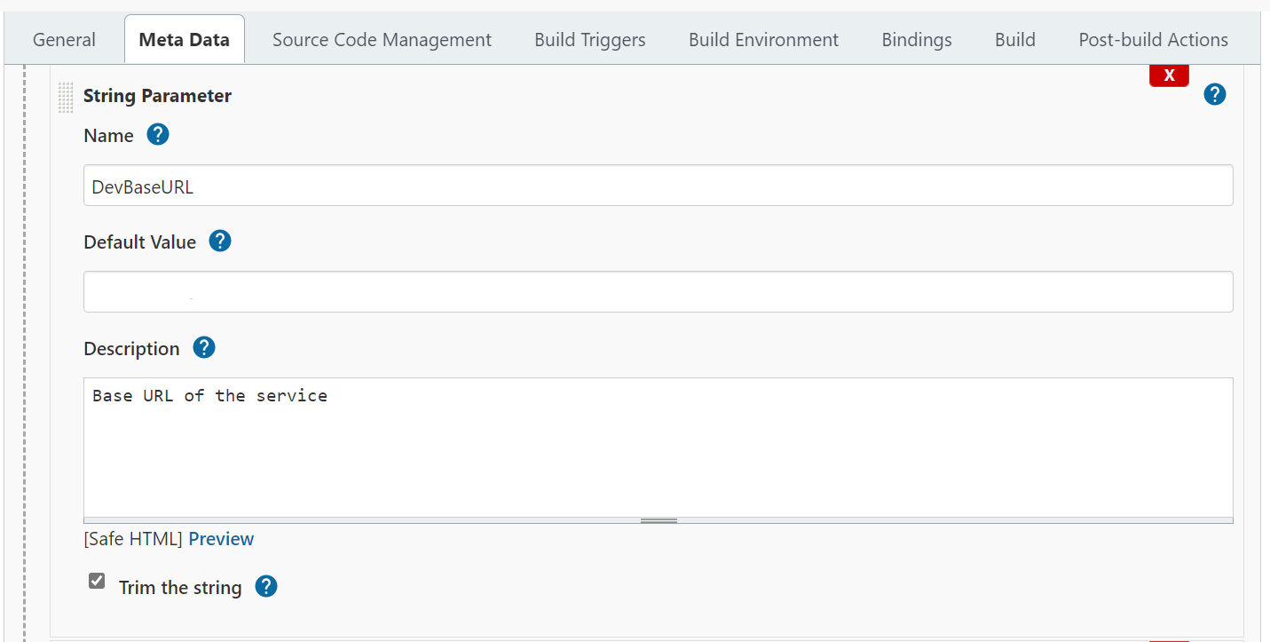Grab the Description textarea resize handle

tap(659, 520)
